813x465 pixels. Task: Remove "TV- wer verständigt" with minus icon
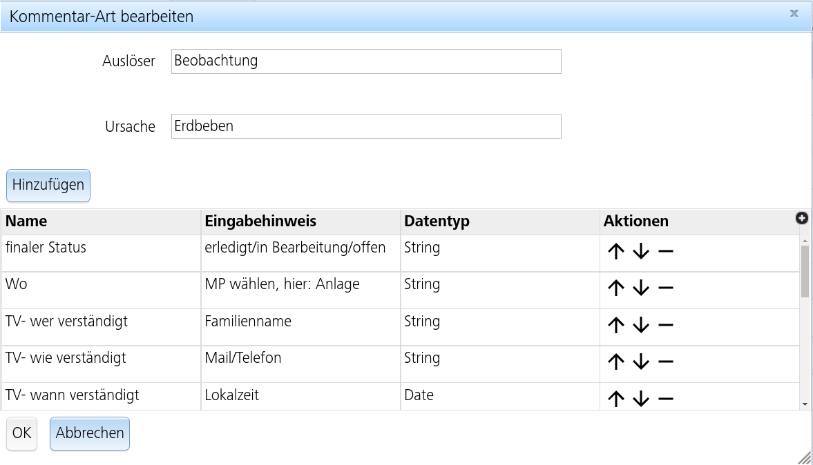pyautogui.click(x=665, y=325)
